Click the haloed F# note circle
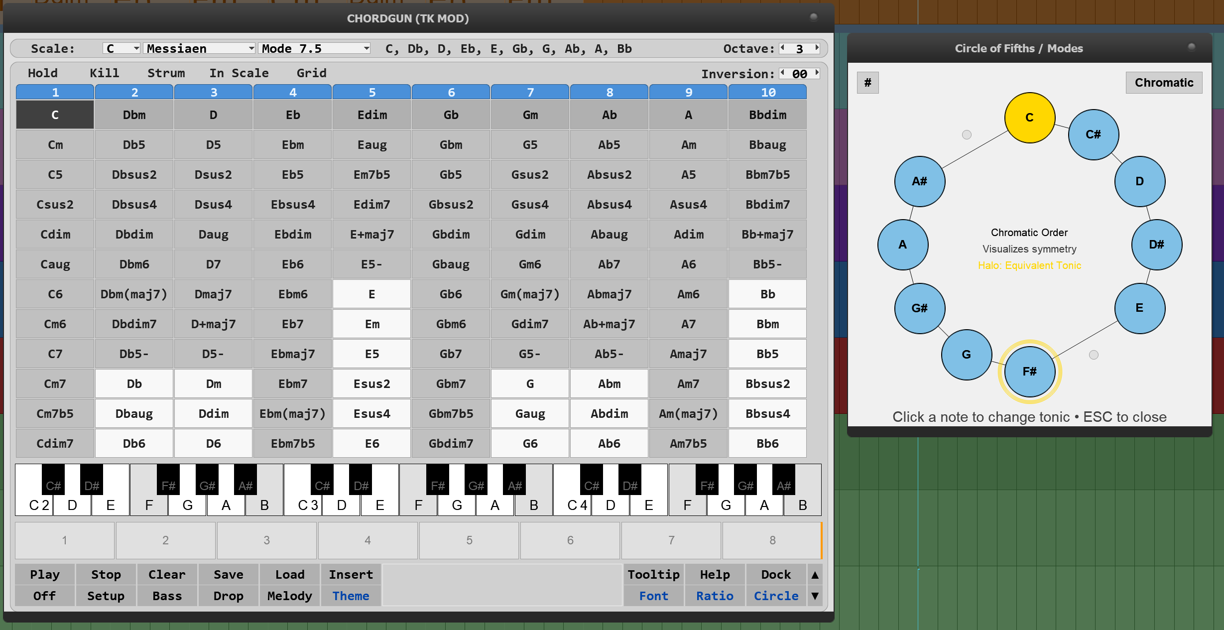Viewport: 1224px width, 630px height. (x=1029, y=372)
